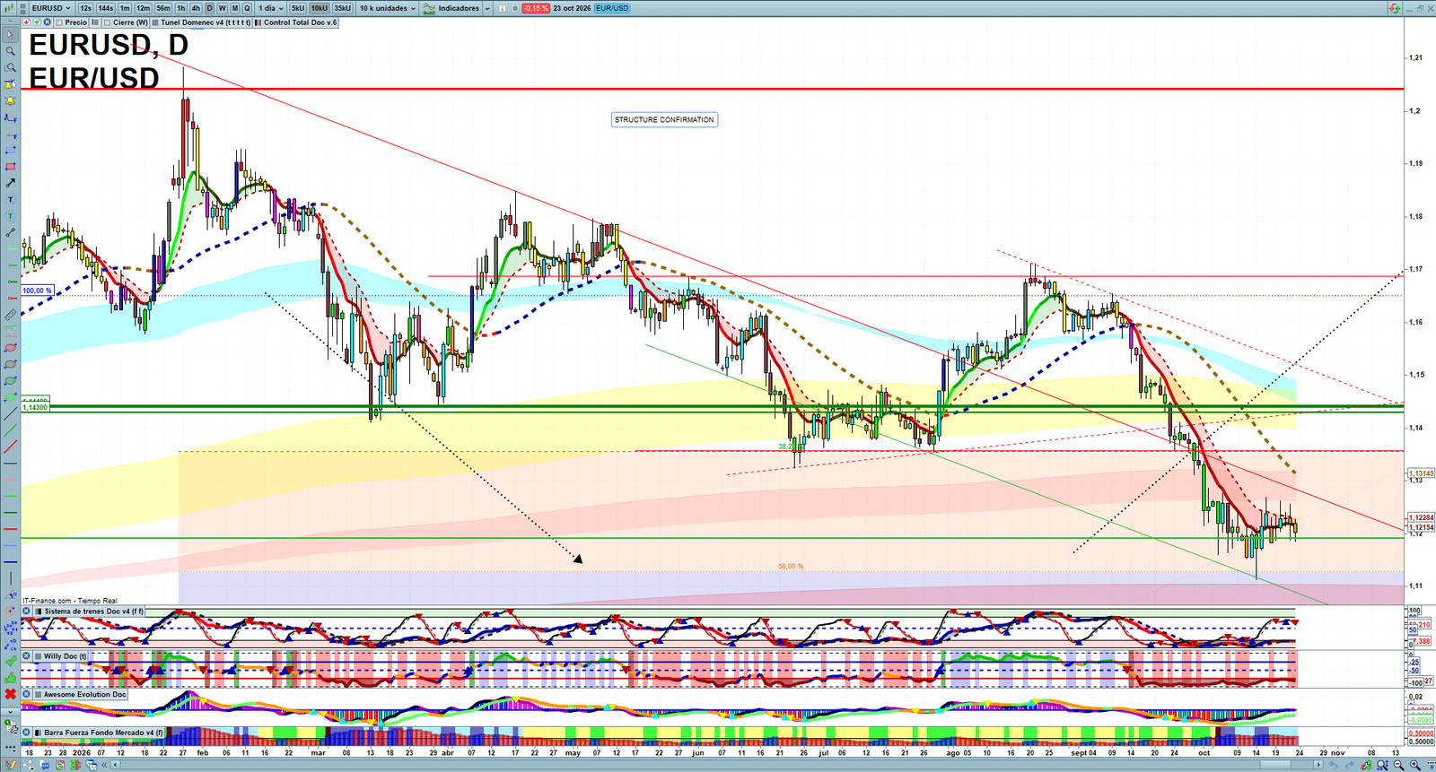Click the green thumbs-up icon
Screen dimensions: 1436x772
point(10,677)
